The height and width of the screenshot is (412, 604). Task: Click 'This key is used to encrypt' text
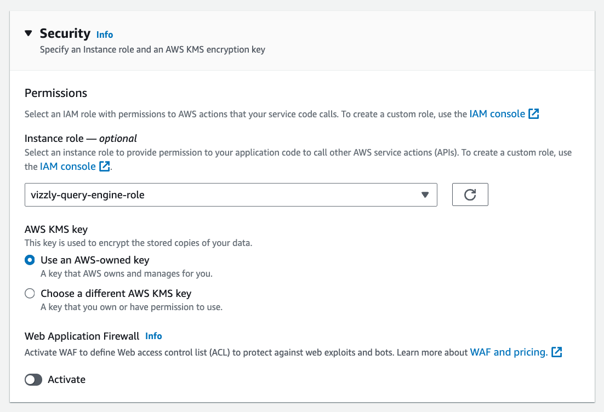(x=138, y=243)
